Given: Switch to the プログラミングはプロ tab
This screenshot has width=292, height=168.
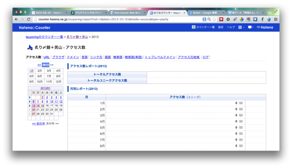Looking at the screenshot, I should tap(89, 13).
